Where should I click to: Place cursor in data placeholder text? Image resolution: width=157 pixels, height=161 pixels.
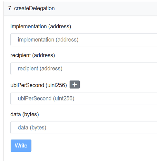click(x=32, y=128)
